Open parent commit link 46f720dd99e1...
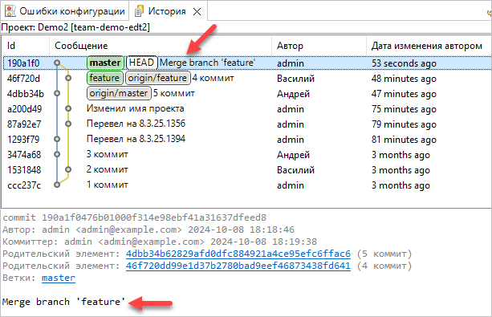This screenshot has height=317, width=492. click(238, 266)
